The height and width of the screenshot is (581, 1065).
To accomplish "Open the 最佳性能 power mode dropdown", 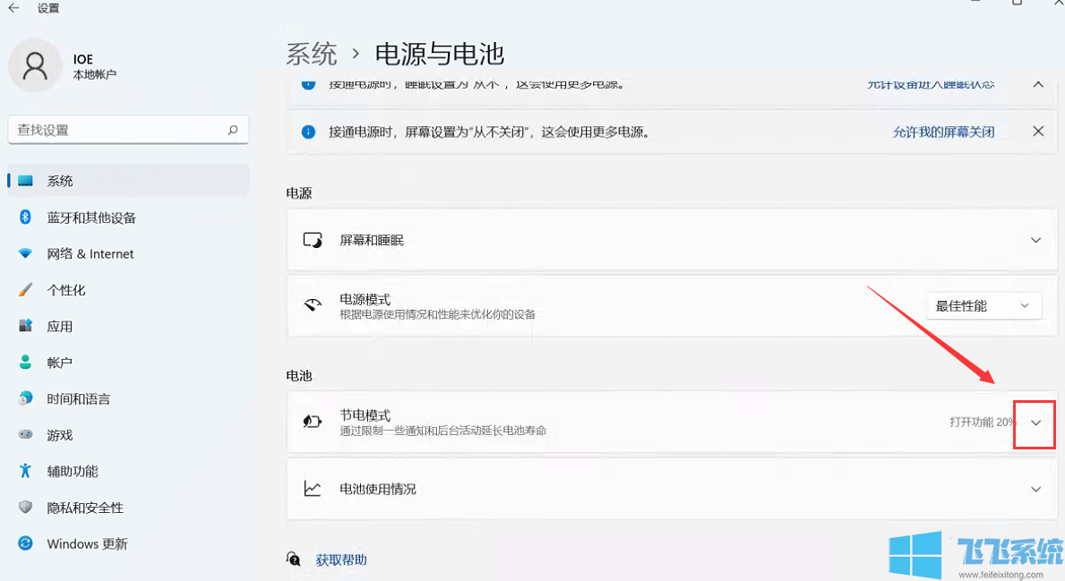I will tap(983, 305).
